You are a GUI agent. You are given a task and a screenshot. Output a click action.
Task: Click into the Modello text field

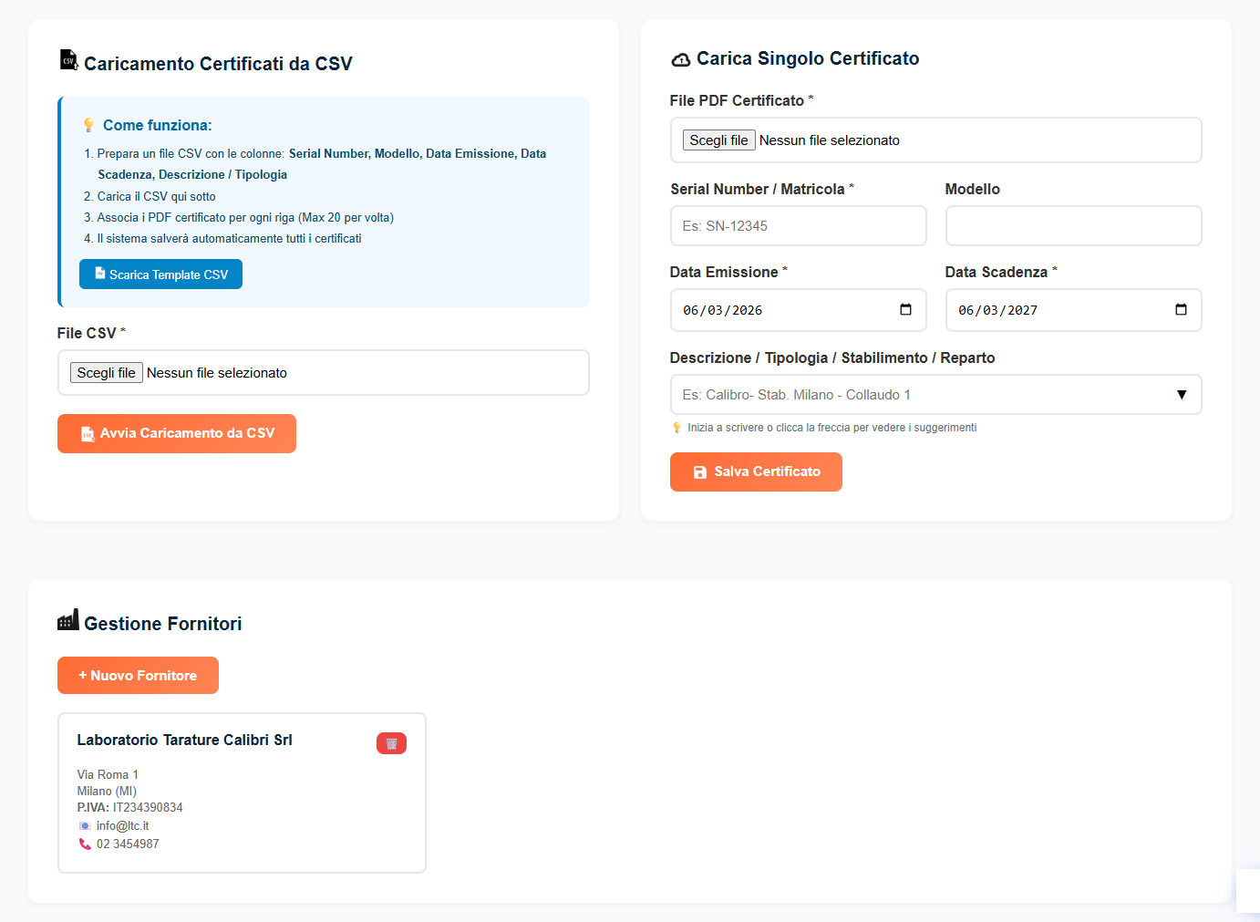(x=1073, y=226)
